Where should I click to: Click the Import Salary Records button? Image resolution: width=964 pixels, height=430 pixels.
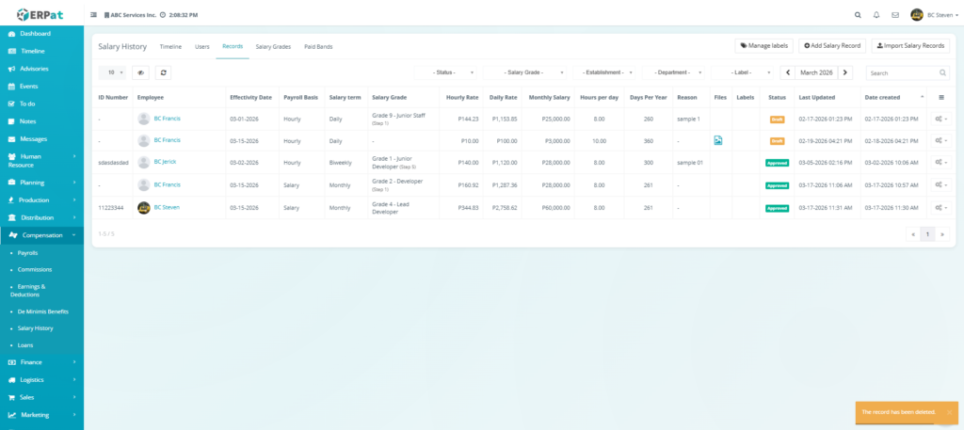tap(910, 45)
